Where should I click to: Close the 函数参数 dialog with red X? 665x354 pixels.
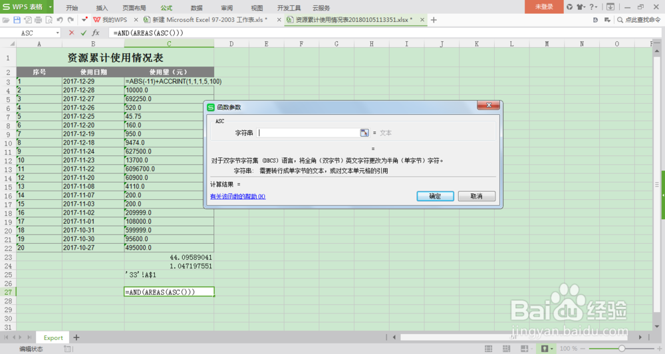(x=488, y=105)
